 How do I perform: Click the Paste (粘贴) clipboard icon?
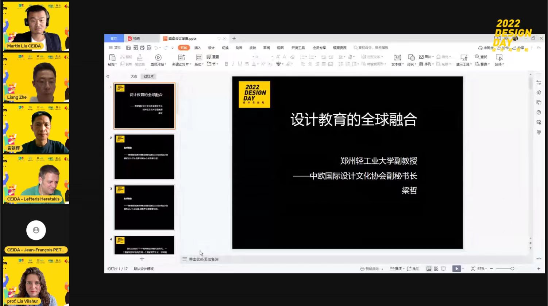click(112, 58)
